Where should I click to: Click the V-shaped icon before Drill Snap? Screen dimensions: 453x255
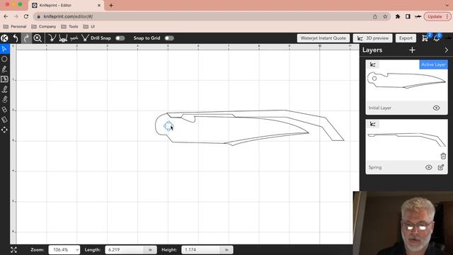(x=85, y=38)
